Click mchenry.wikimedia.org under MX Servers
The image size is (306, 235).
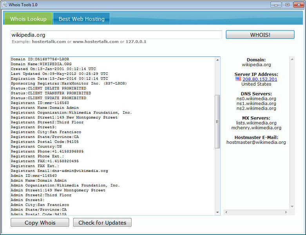click(256, 128)
